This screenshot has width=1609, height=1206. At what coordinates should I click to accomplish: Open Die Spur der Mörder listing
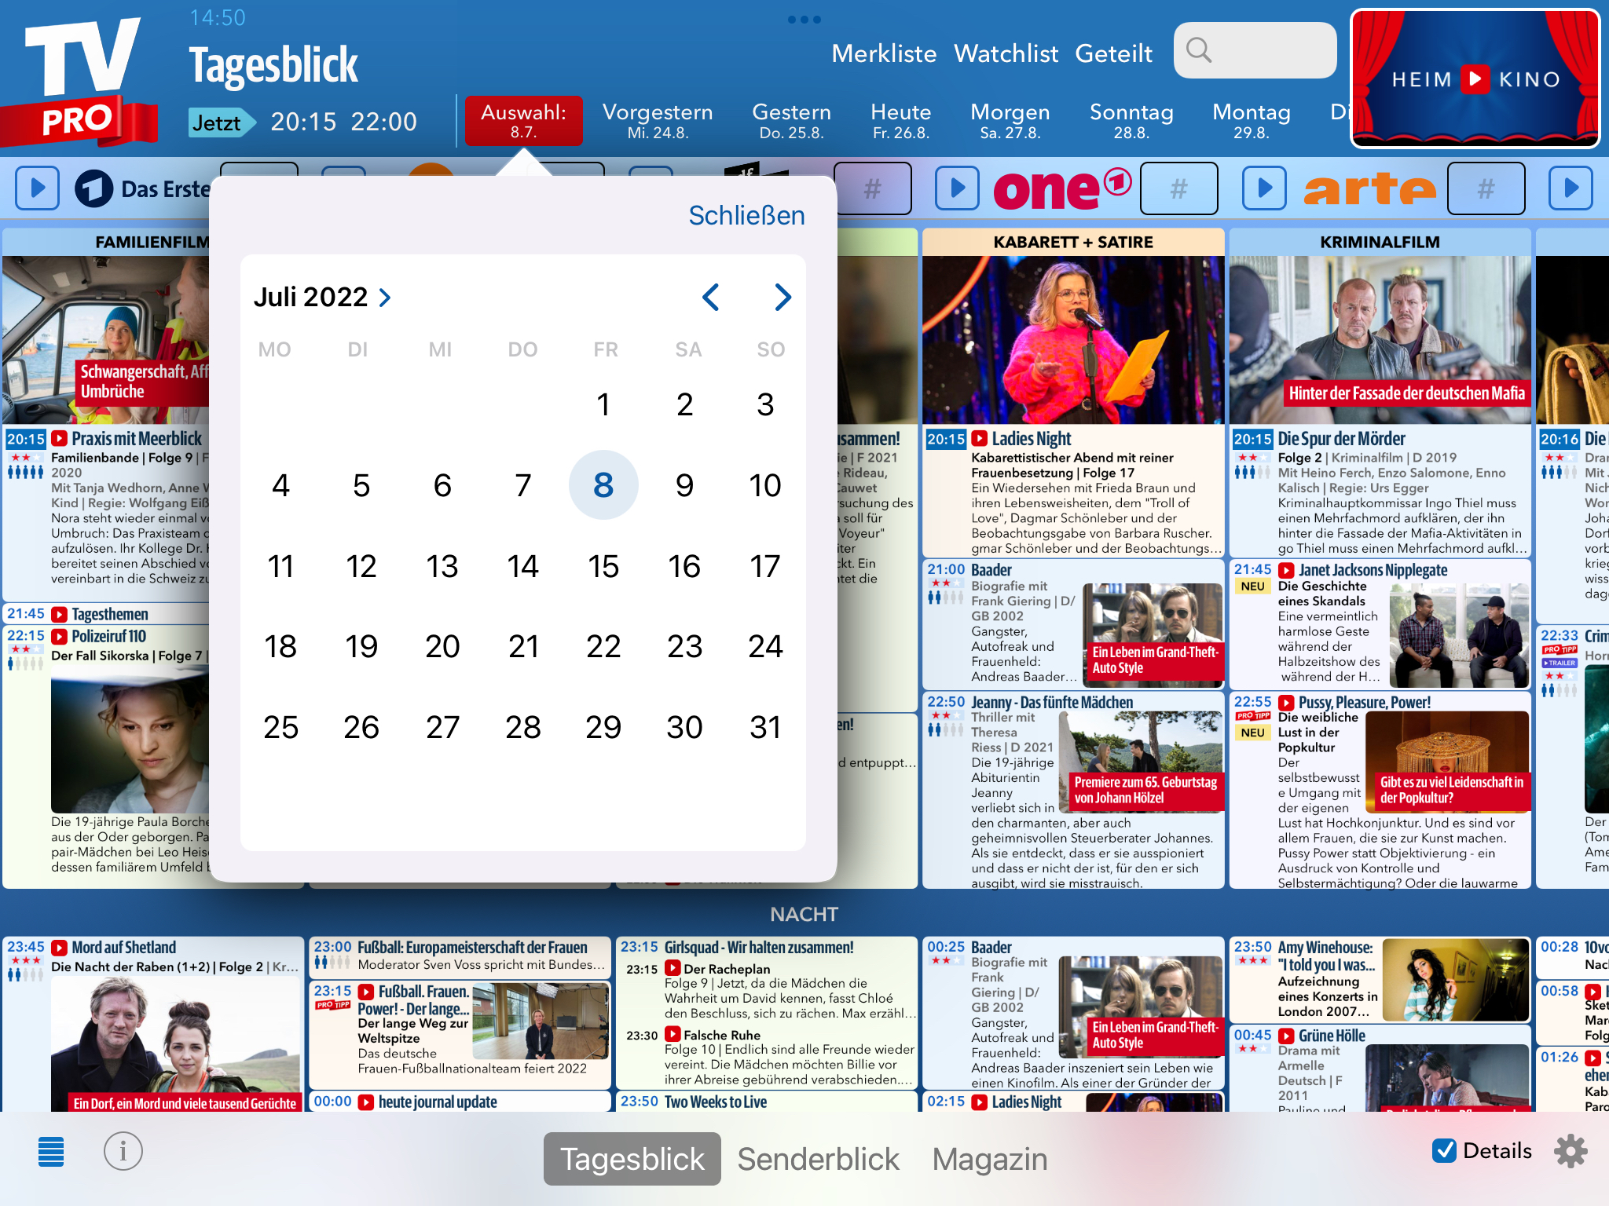1380,492
